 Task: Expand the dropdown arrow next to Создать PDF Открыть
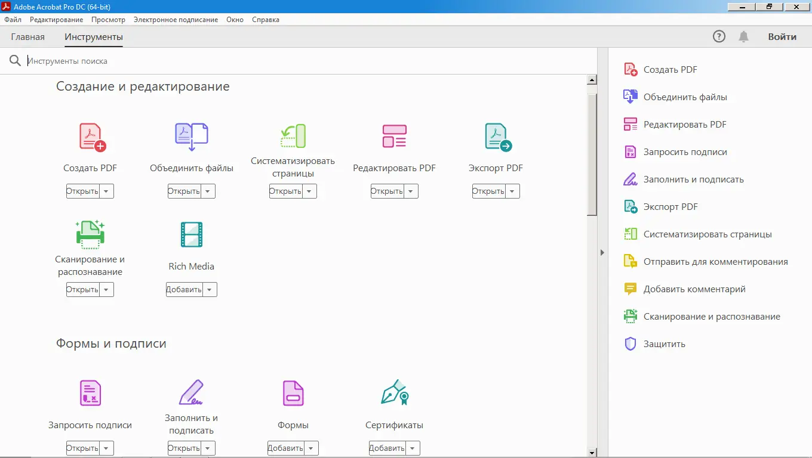coord(106,191)
